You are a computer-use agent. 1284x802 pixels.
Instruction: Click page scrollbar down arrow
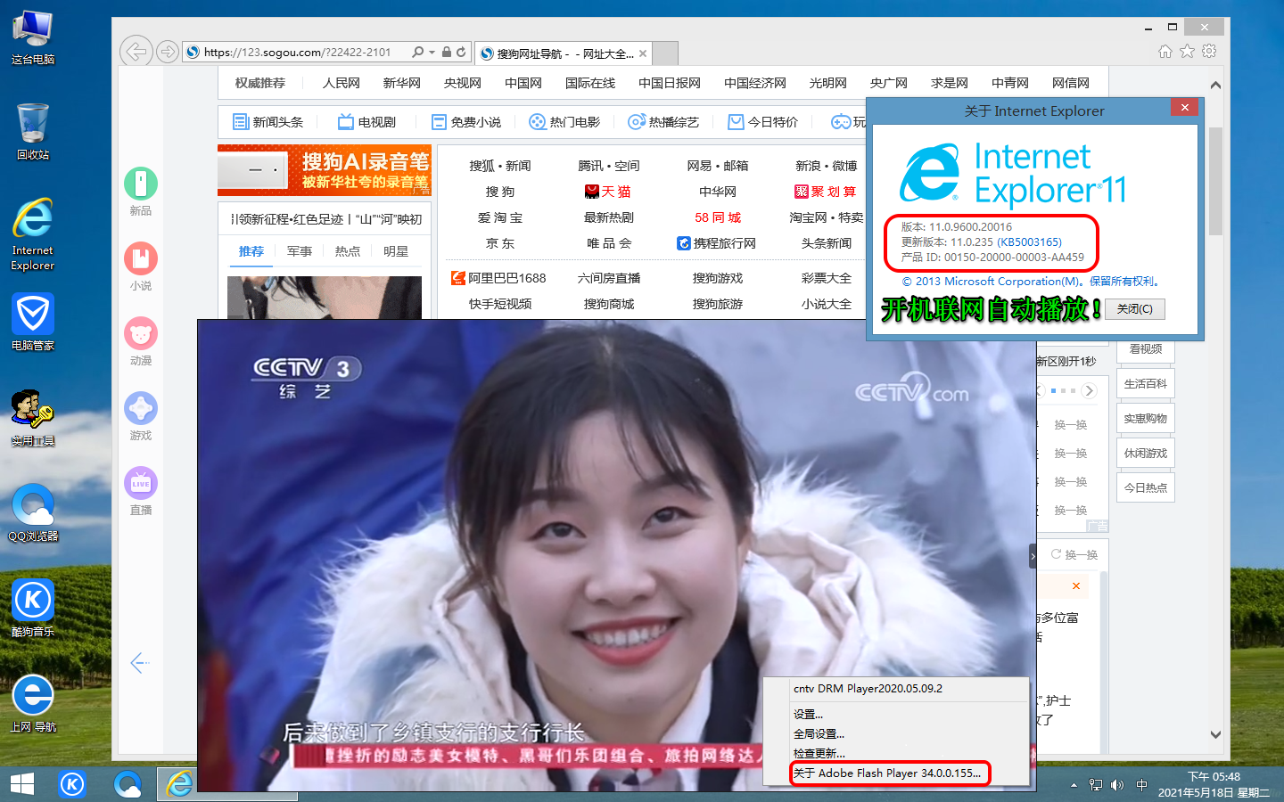point(1215,734)
